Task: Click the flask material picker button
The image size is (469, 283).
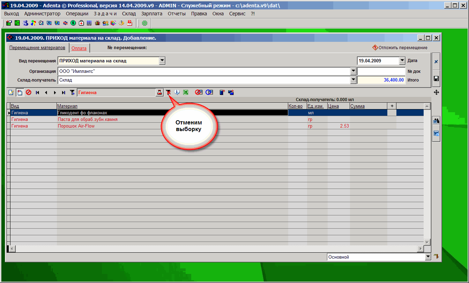Action: click(x=159, y=92)
